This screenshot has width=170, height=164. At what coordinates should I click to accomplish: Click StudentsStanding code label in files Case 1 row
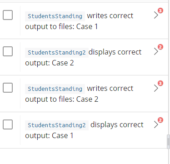point(55,16)
